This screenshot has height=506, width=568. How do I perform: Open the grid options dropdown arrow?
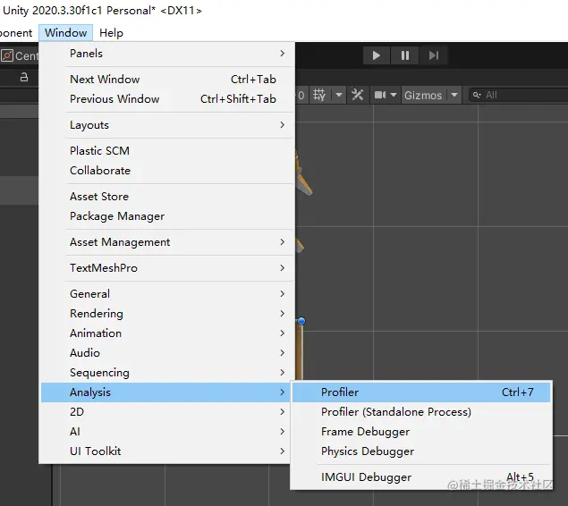339,95
